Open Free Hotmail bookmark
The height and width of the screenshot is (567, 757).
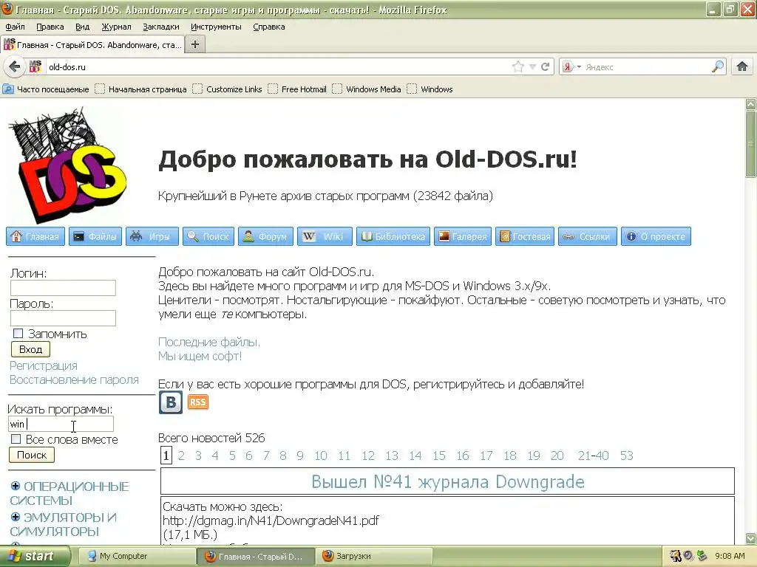coord(297,89)
